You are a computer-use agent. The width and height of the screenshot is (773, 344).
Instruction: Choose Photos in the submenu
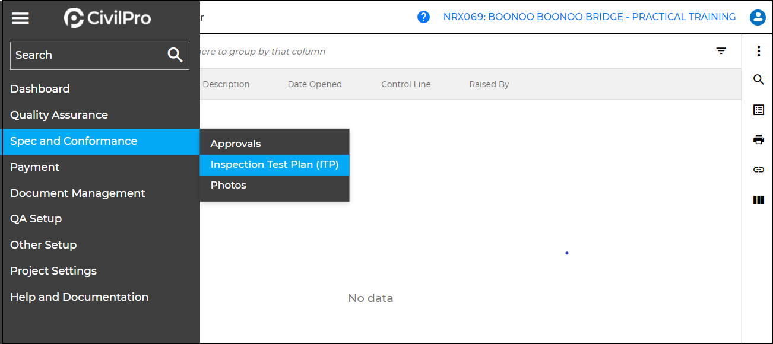click(229, 186)
